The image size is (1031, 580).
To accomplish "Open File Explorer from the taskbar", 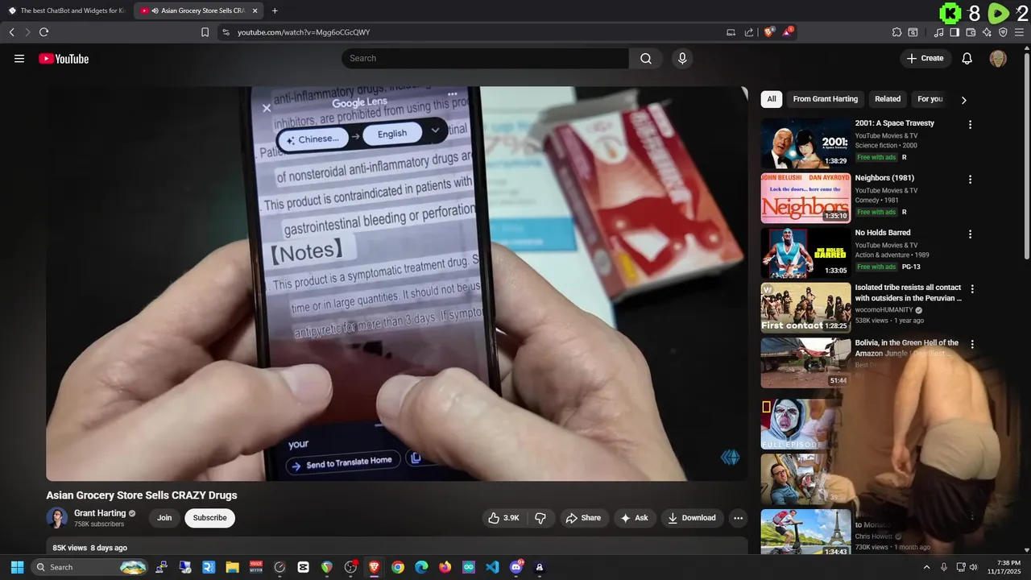I will pos(232,567).
